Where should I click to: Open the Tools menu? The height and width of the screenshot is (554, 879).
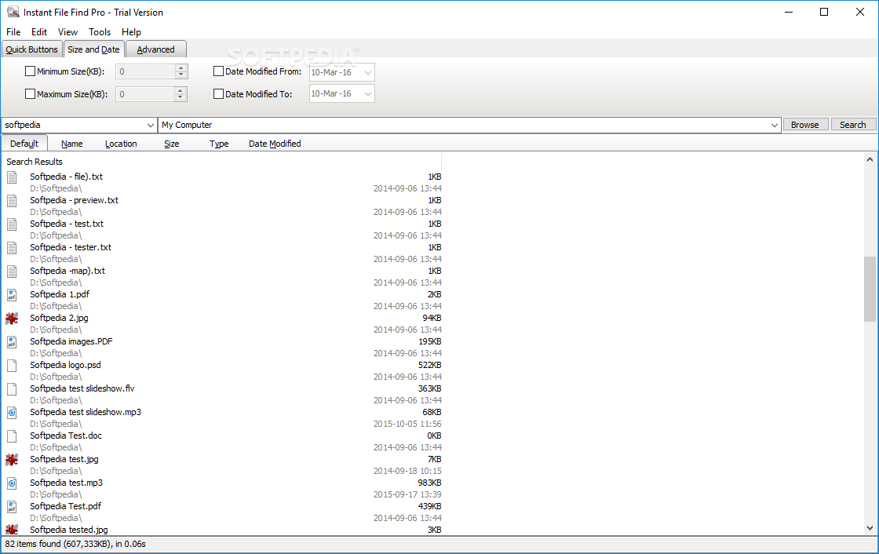(x=100, y=32)
